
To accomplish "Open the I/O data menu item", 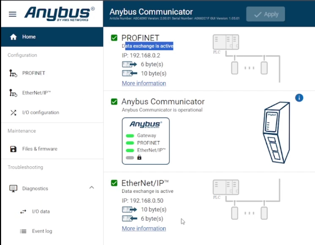I will point(41,211).
